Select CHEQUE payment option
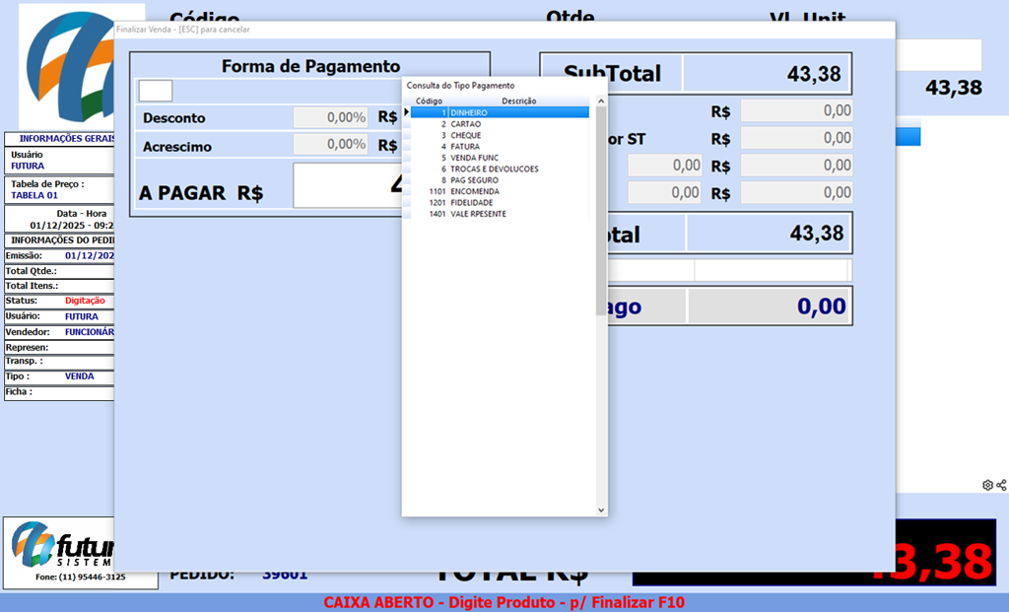 coord(466,135)
